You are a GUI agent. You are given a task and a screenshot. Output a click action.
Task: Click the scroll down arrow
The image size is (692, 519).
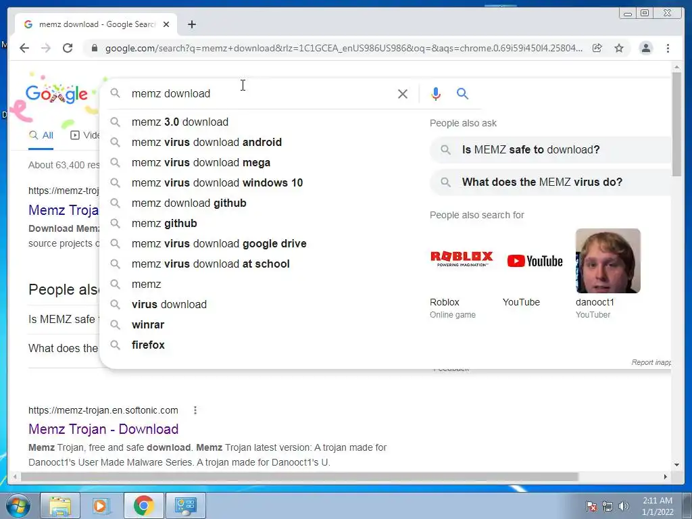click(x=676, y=465)
